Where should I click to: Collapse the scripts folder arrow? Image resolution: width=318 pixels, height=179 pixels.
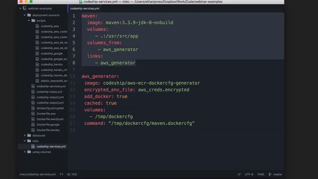click(x=29, y=20)
